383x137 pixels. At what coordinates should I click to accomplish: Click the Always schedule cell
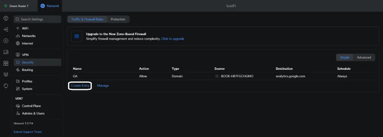click(x=342, y=76)
